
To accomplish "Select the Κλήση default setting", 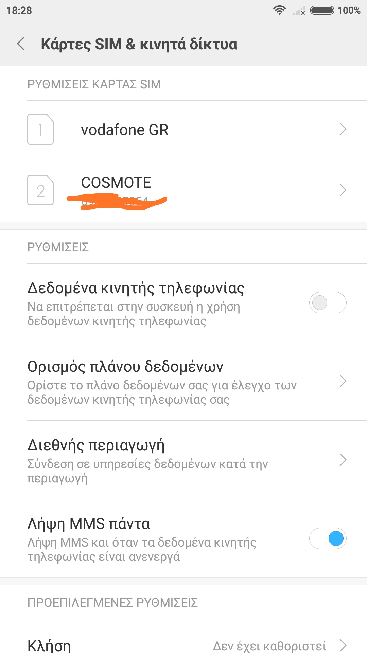I will (x=49, y=645).
